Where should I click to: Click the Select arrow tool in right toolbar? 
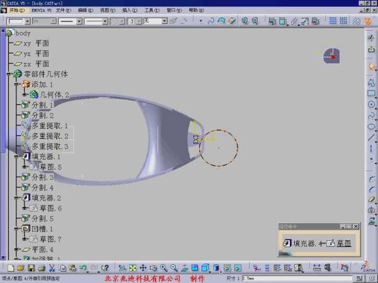coord(371,66)
